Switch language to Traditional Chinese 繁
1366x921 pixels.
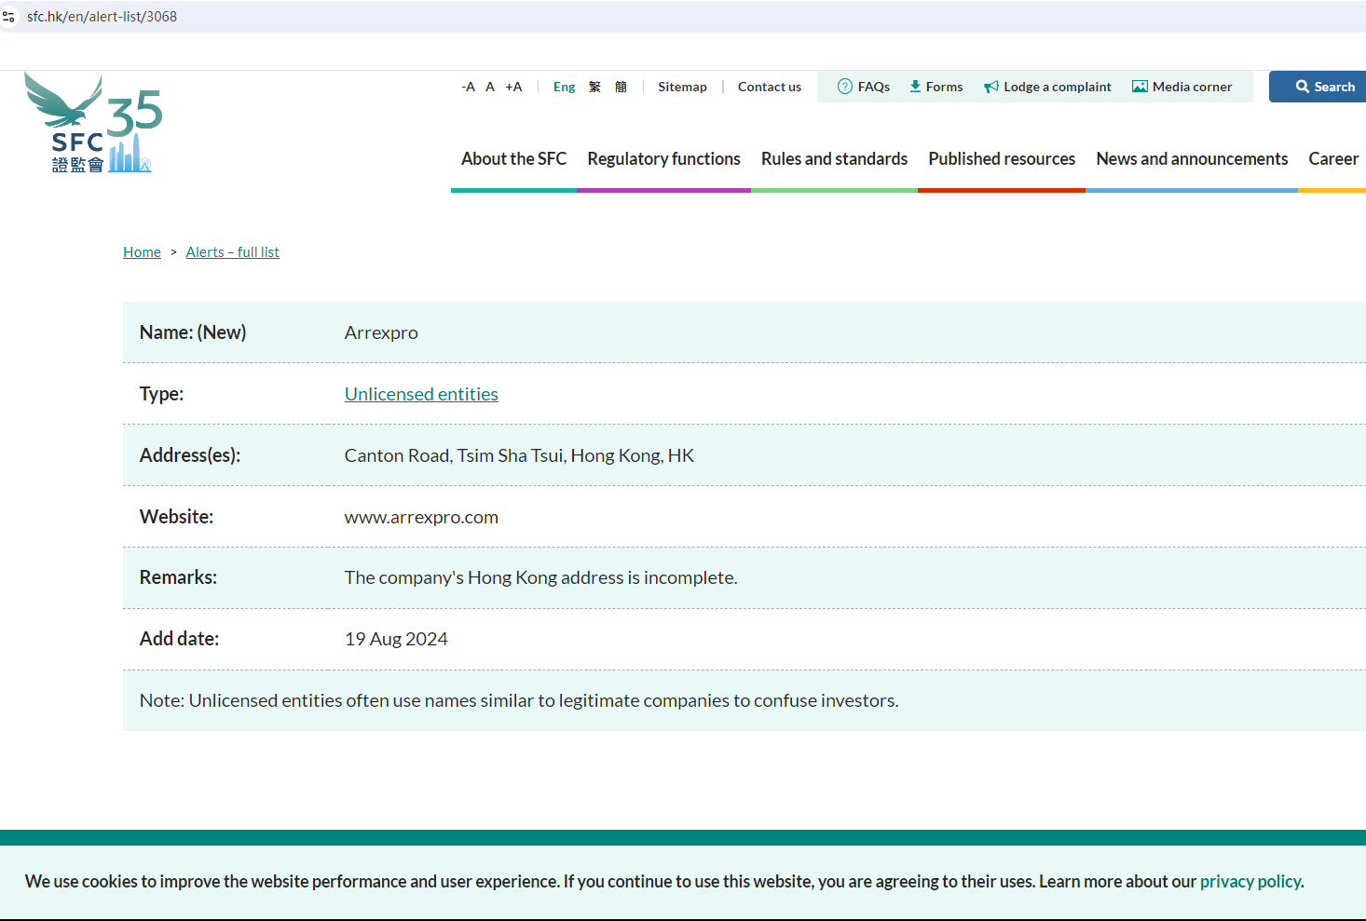[594, 87]
